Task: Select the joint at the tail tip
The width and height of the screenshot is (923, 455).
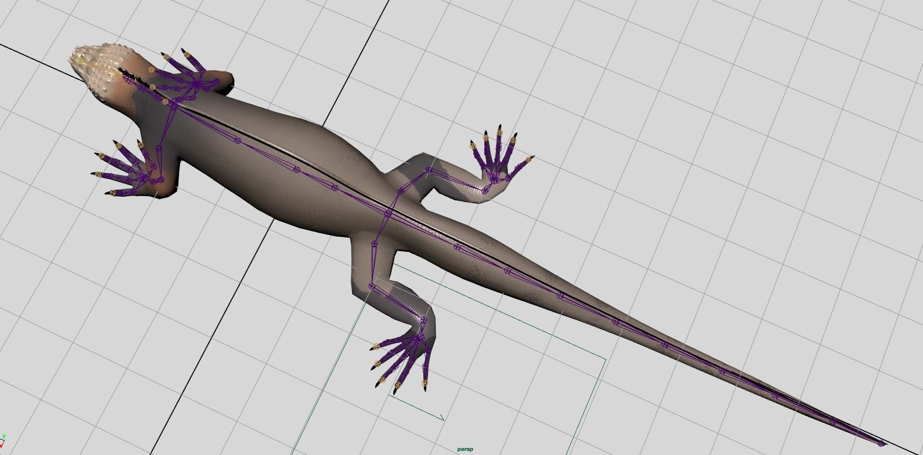Action: (x=881, y=442)
